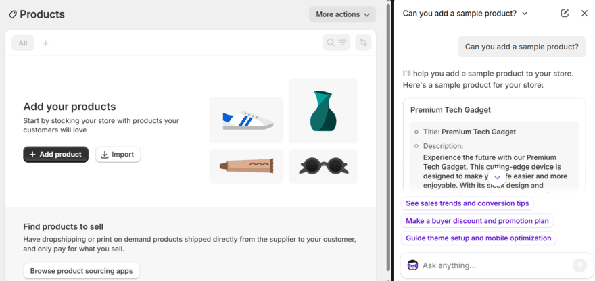Click the cream tube illustration
The width and height of the screenshot is (595, 281).
click(x=247, y=166)
